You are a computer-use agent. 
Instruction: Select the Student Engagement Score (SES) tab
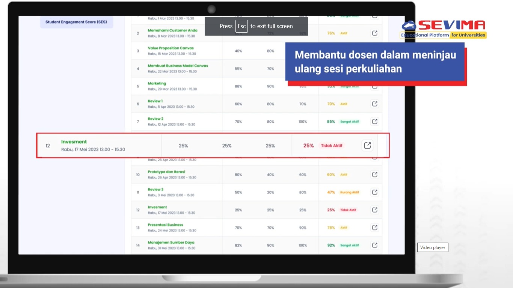point(76,22)
